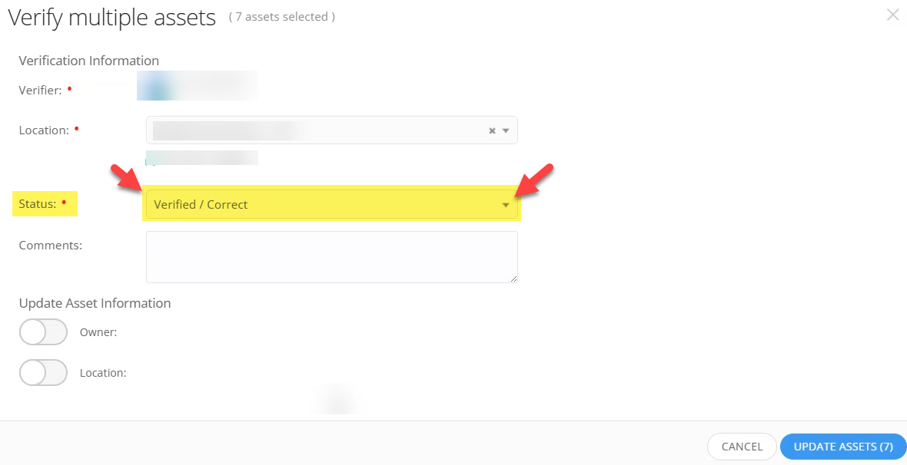Click the Verifier name field
The width and height of the screenshot is (907, 465).
(x=197, y=86)
